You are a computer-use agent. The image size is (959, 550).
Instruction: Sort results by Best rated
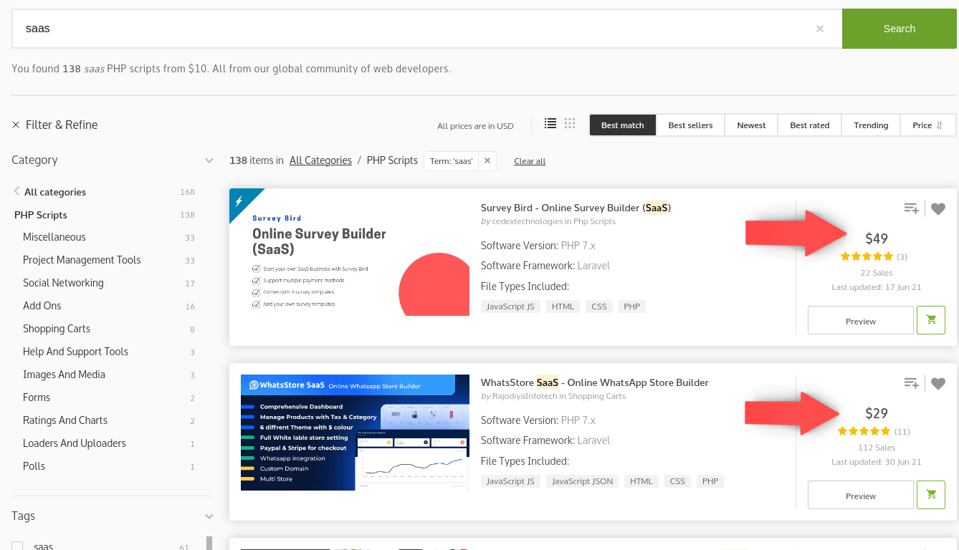point(810,125)
